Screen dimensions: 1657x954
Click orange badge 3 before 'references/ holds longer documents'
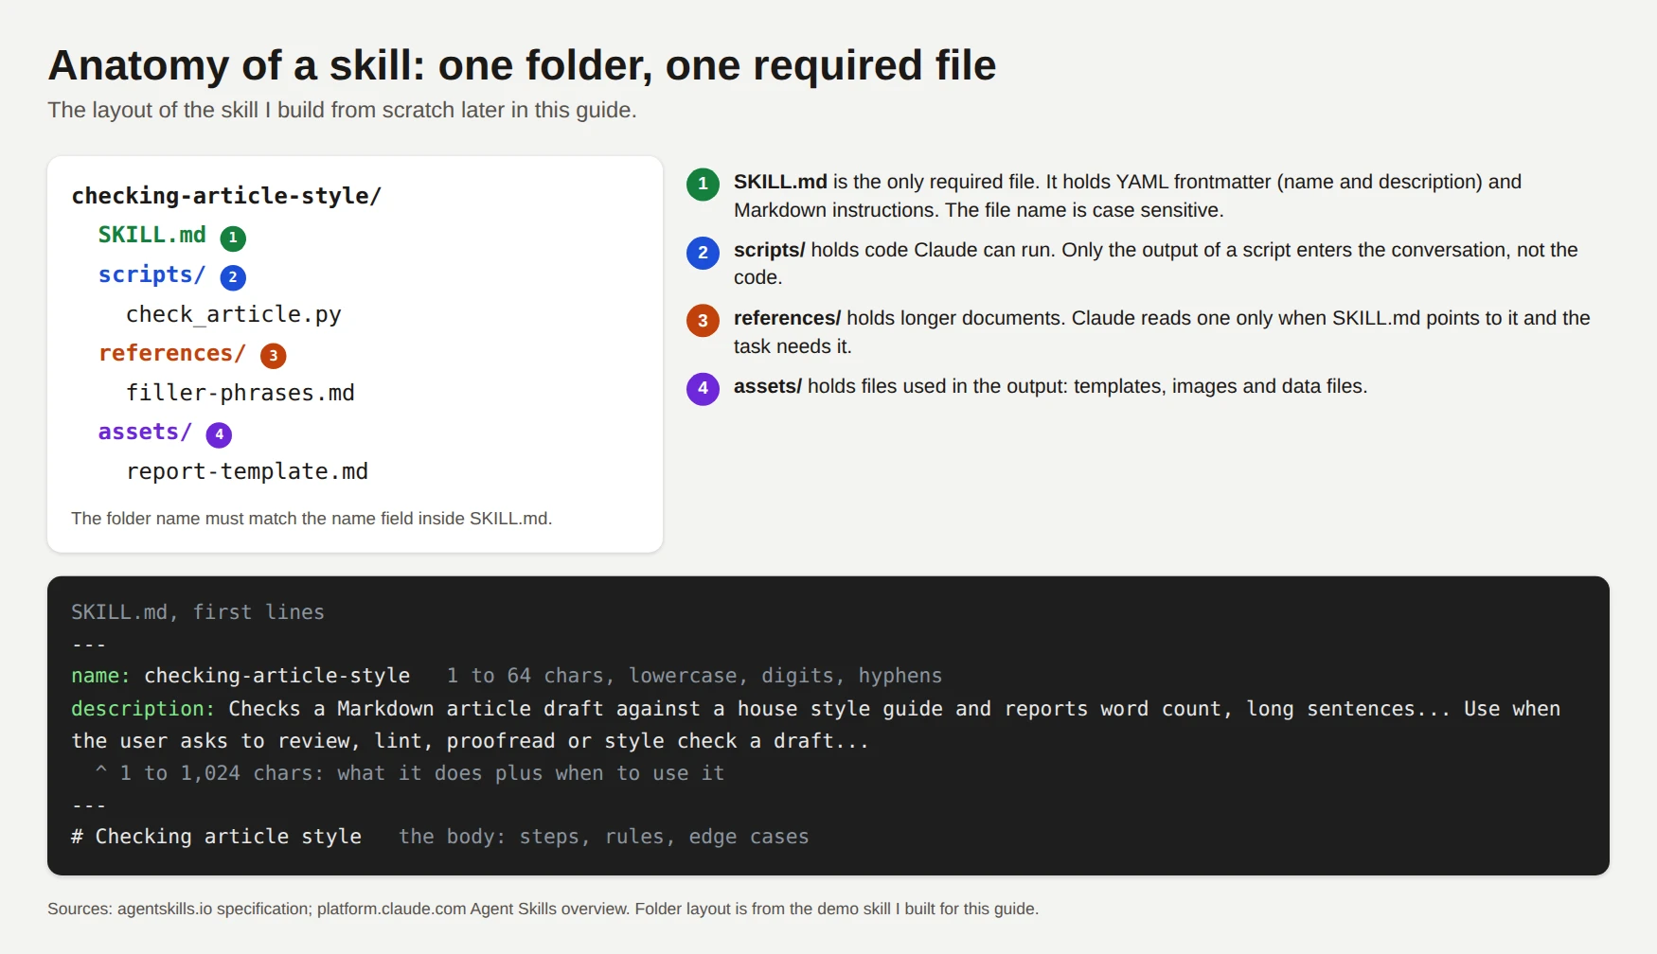coord(703,321)
